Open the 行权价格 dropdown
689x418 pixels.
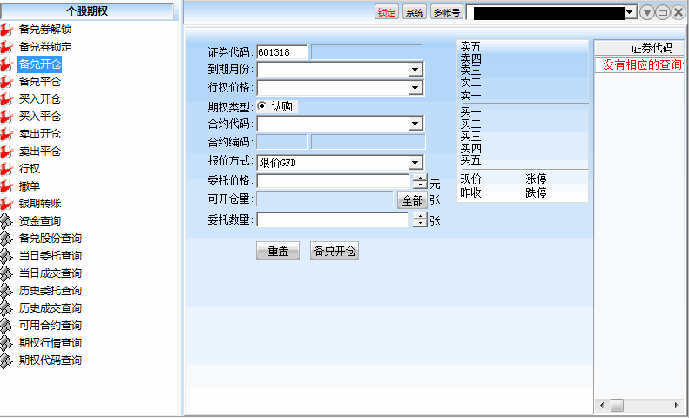415,88
